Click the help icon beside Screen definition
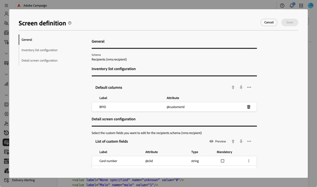Screen dimensions: 317x187 [70, 23]
